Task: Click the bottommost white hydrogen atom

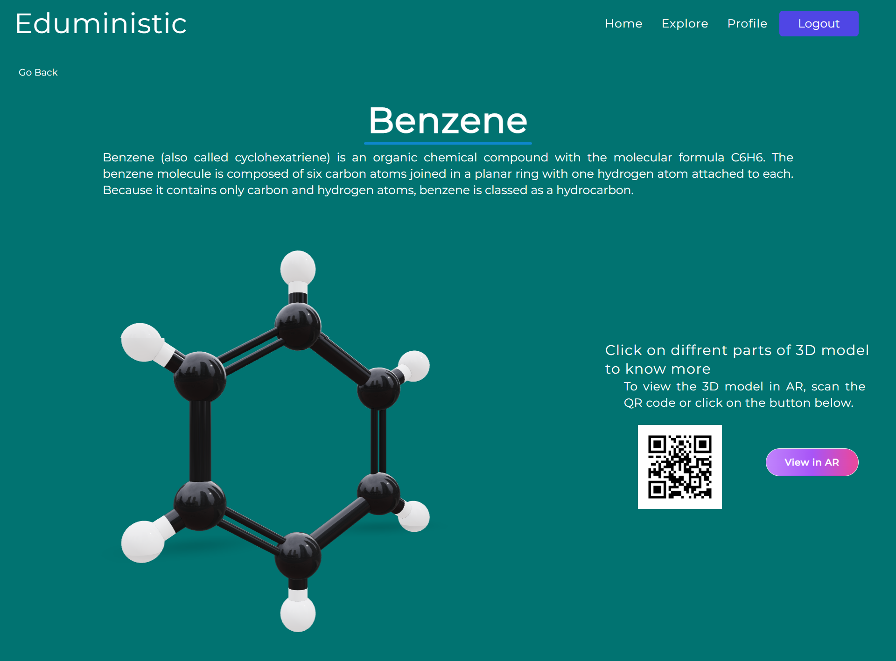Action: coord(298,614)
